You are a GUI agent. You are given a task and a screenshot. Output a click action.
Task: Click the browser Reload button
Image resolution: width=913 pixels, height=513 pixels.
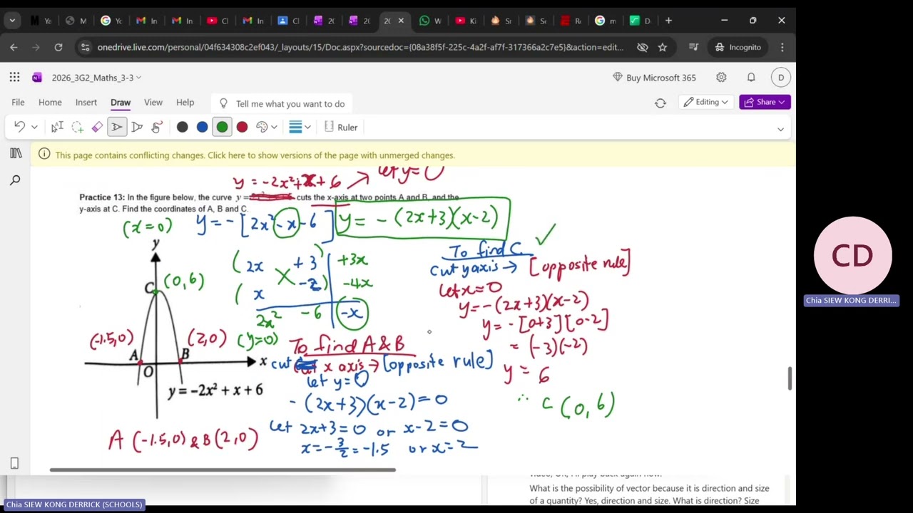pos(58,47)
